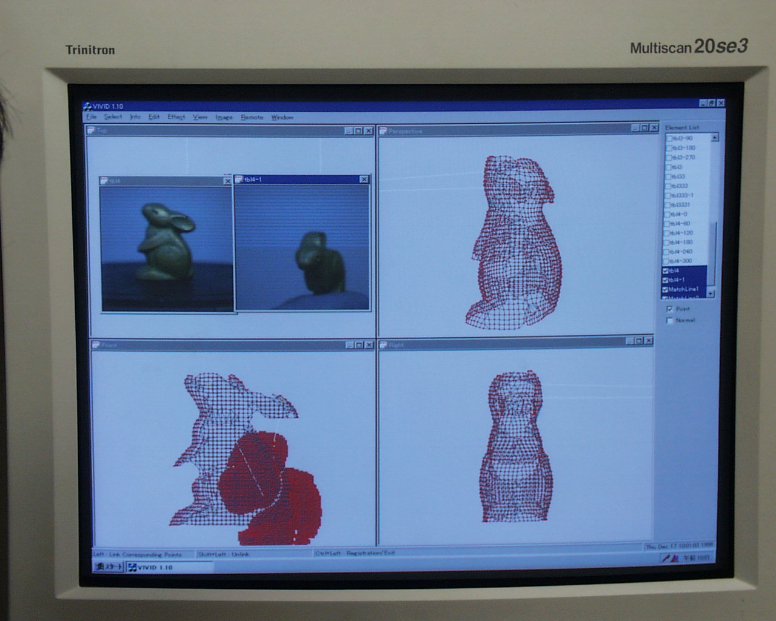Uncheck the Point checkbox
Screen dimensions: 776x621
coord(670,309)
